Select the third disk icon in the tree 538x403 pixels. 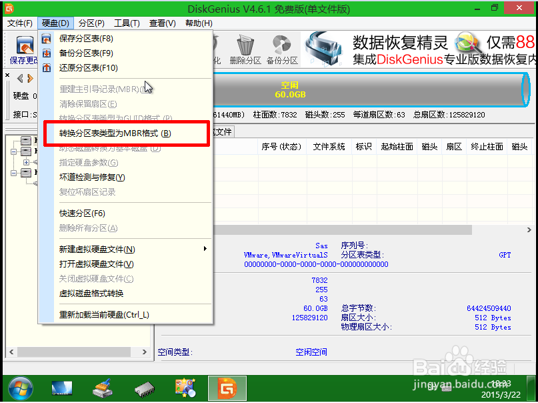(x=26, y=172)
